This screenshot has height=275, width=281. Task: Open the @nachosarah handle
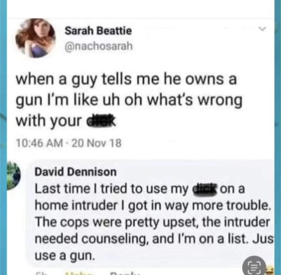99,46
